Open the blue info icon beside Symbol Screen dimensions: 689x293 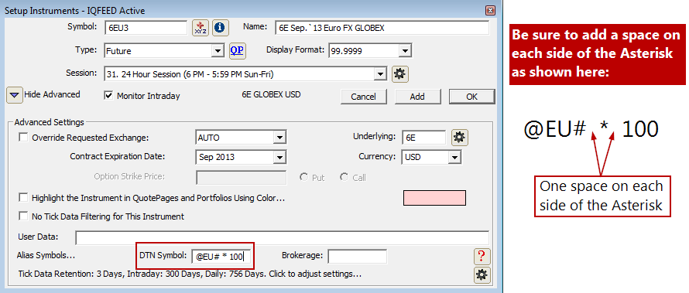pyautogui.click(x=220, y=28)
